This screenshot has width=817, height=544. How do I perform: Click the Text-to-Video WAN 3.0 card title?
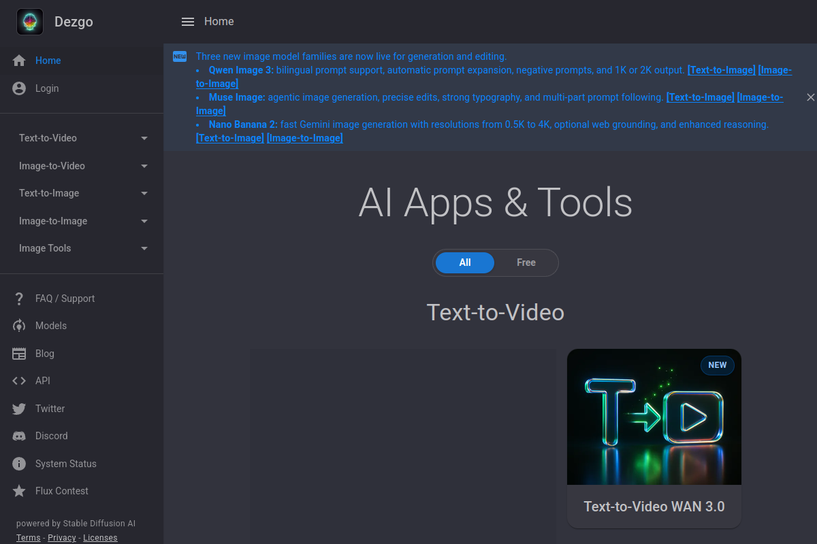click(654, 507)
